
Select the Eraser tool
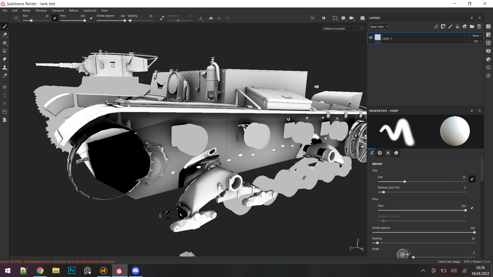(x=5, y=35)
